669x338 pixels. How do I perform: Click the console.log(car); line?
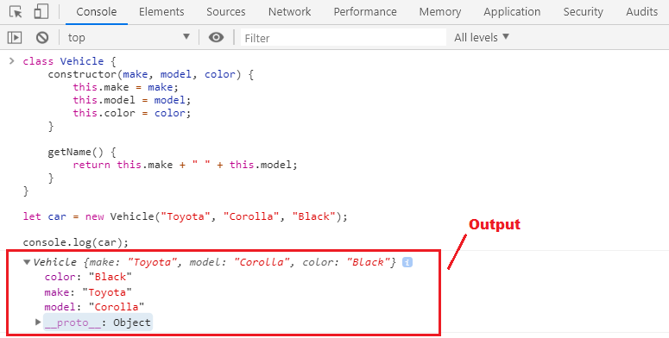tap(76, 242)
